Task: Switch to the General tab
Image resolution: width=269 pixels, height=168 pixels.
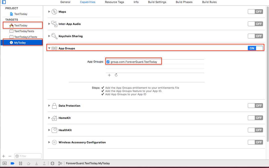Action: [x=65, y=2]
